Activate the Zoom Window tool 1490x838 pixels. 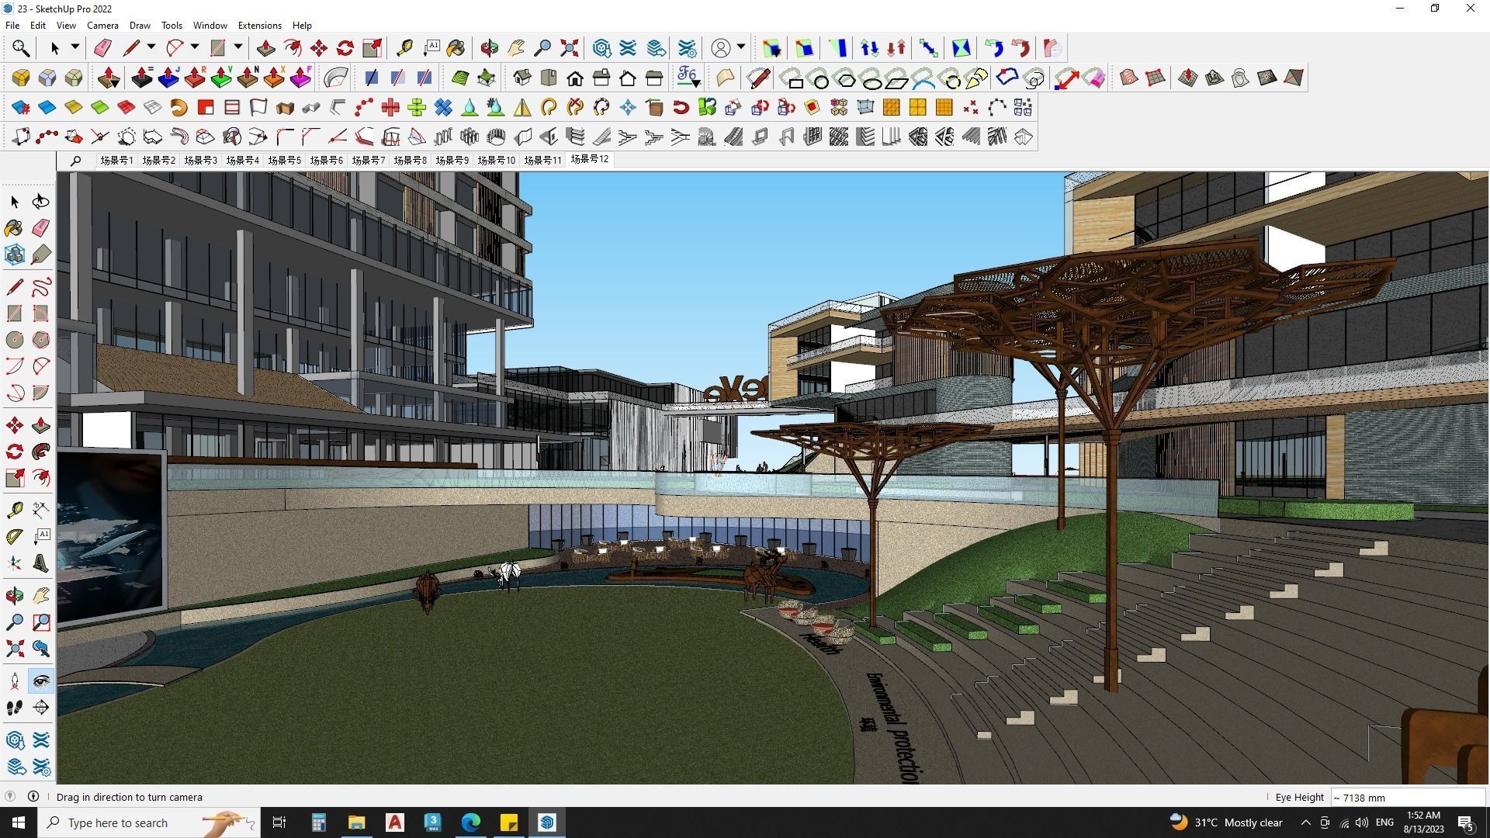41,622
